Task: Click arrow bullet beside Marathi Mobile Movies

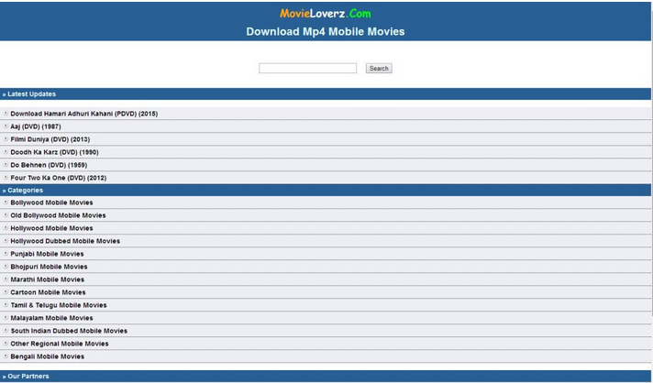Action: (6, 279)
